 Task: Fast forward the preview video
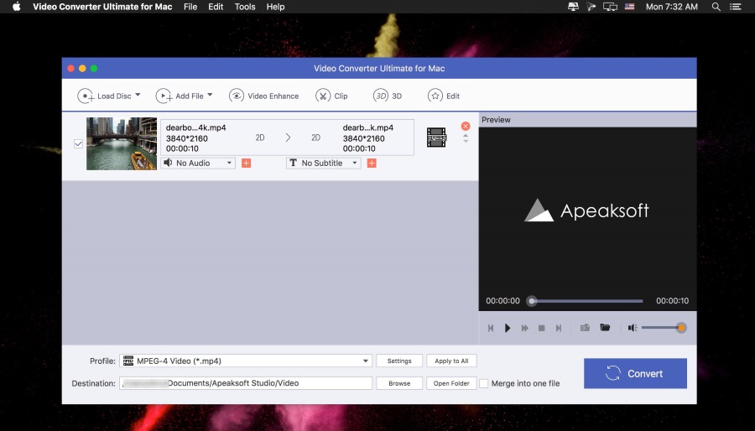point(524,328)
